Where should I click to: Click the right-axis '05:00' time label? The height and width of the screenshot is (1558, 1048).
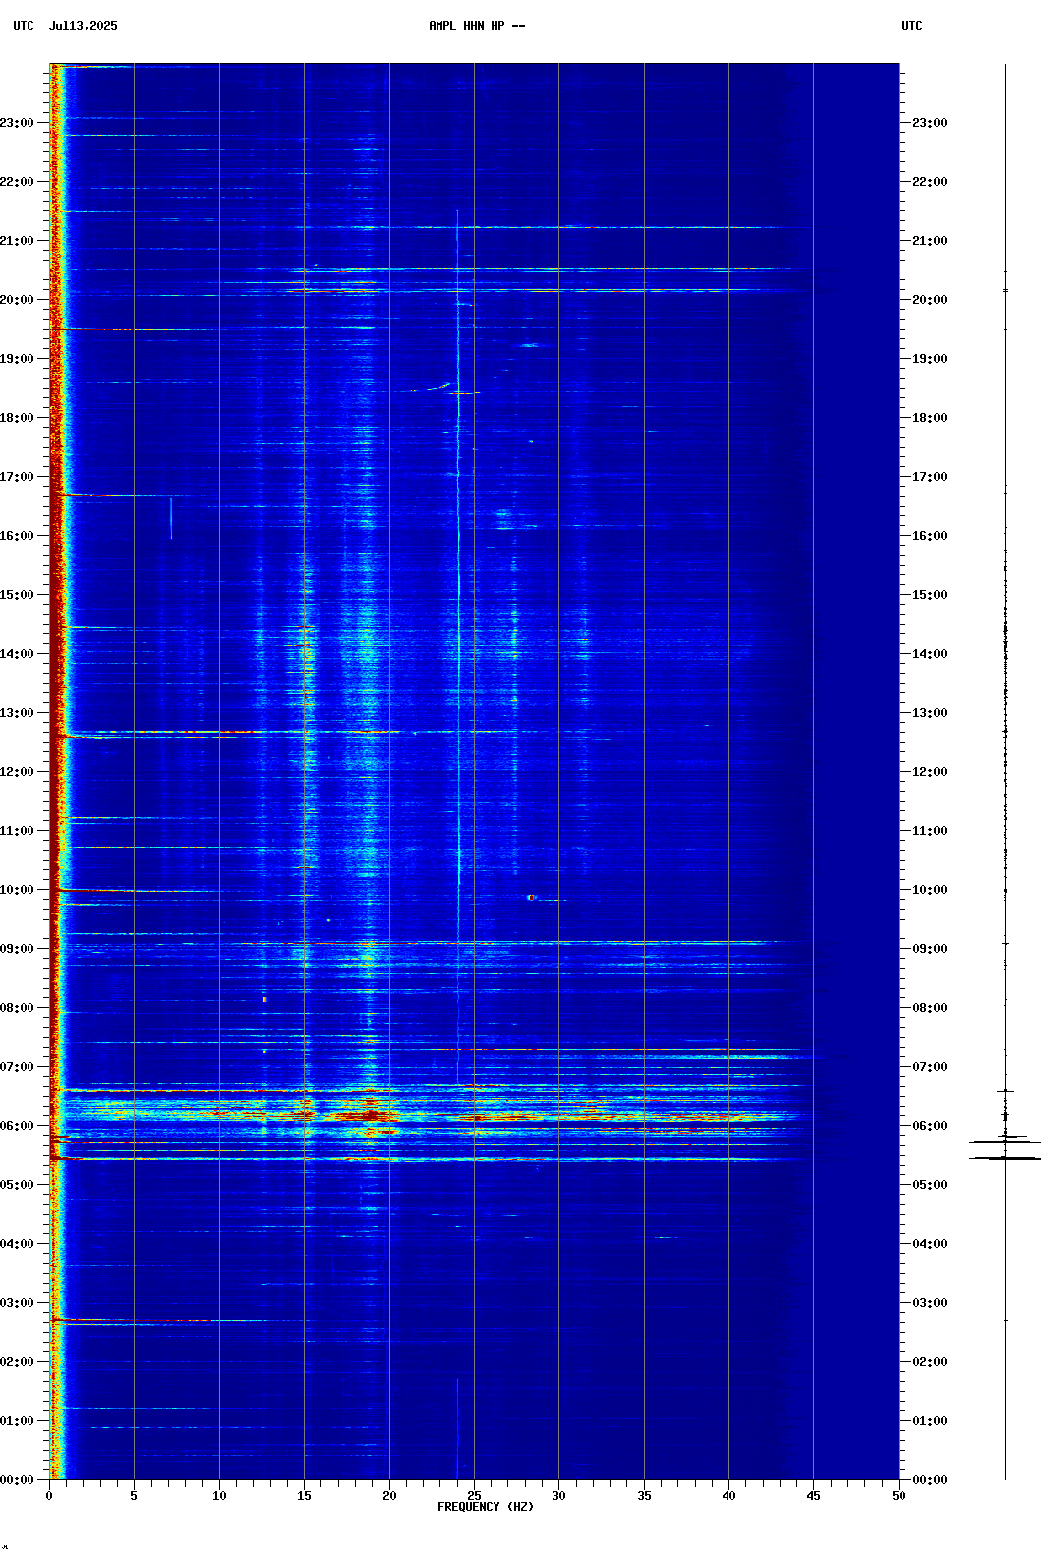tap(930, 1185)
